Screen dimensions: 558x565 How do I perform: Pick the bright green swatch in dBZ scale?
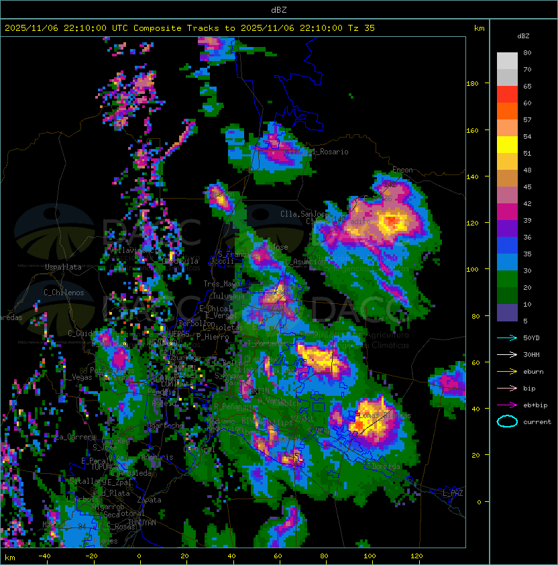pos(507,279)
